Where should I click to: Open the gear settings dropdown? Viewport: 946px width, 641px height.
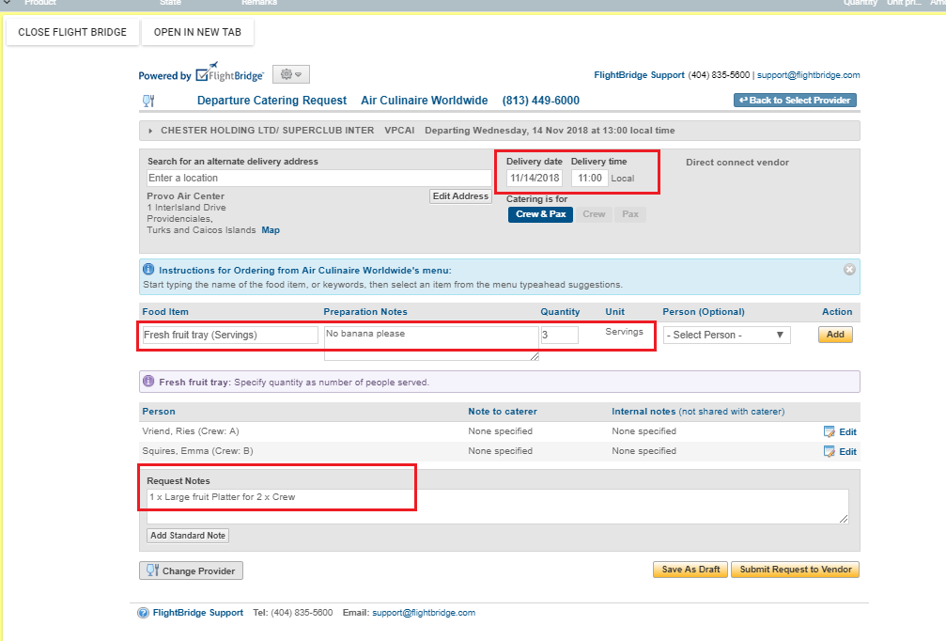[x=291, y=74]
